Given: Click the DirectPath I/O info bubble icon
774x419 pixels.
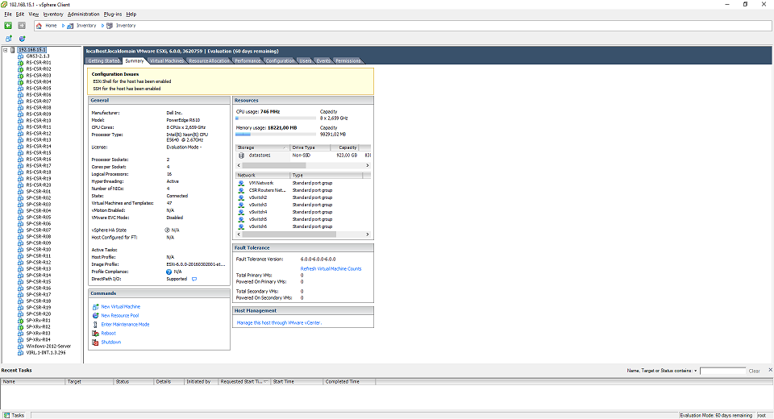Looking at the screenshot, I should [194, 279].
